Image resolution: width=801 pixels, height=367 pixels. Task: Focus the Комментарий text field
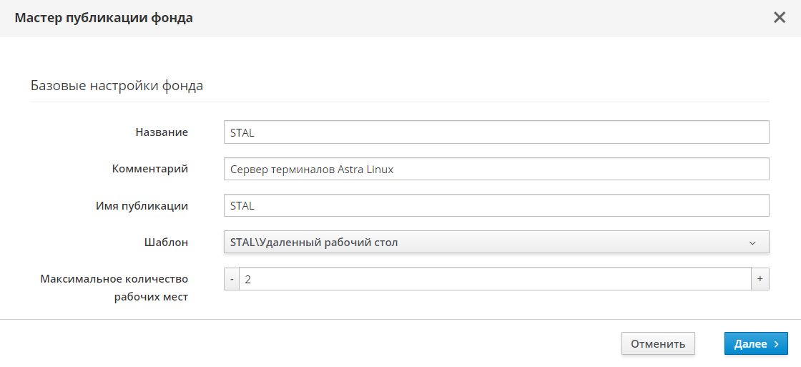[x=496, y=170]
